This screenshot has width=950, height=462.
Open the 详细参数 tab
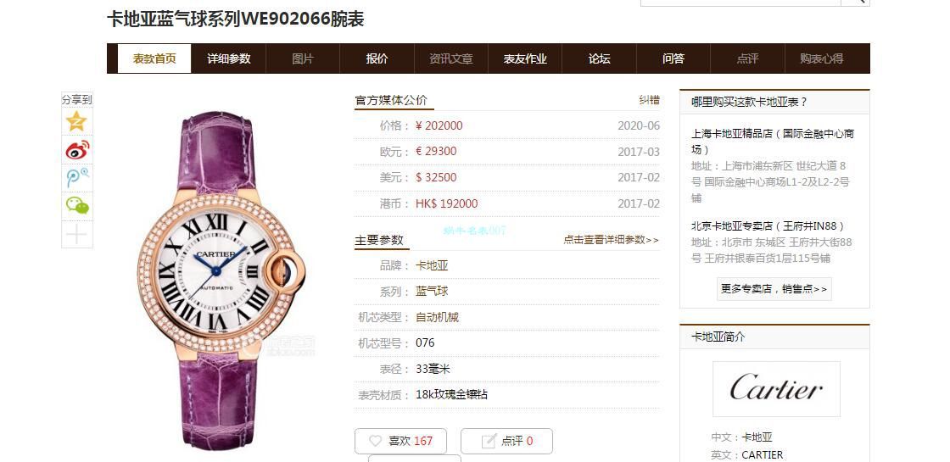[228, 58]
